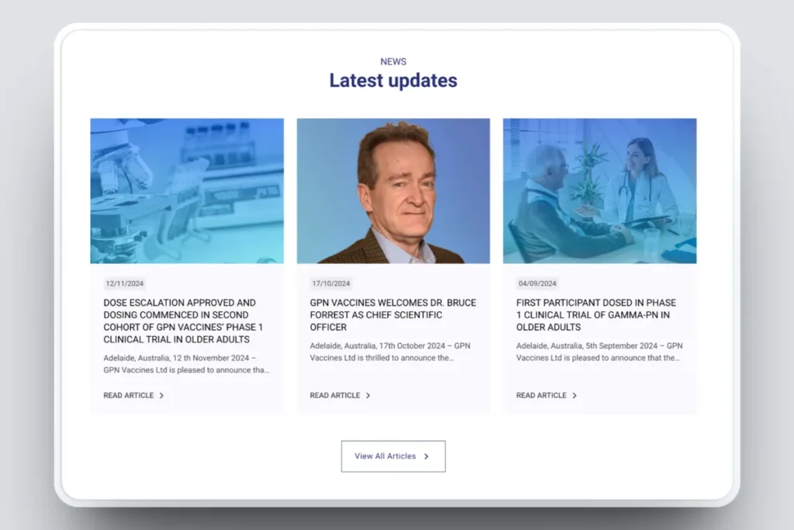Click the arrow icon inside View All Articles

tap(426, 456)
